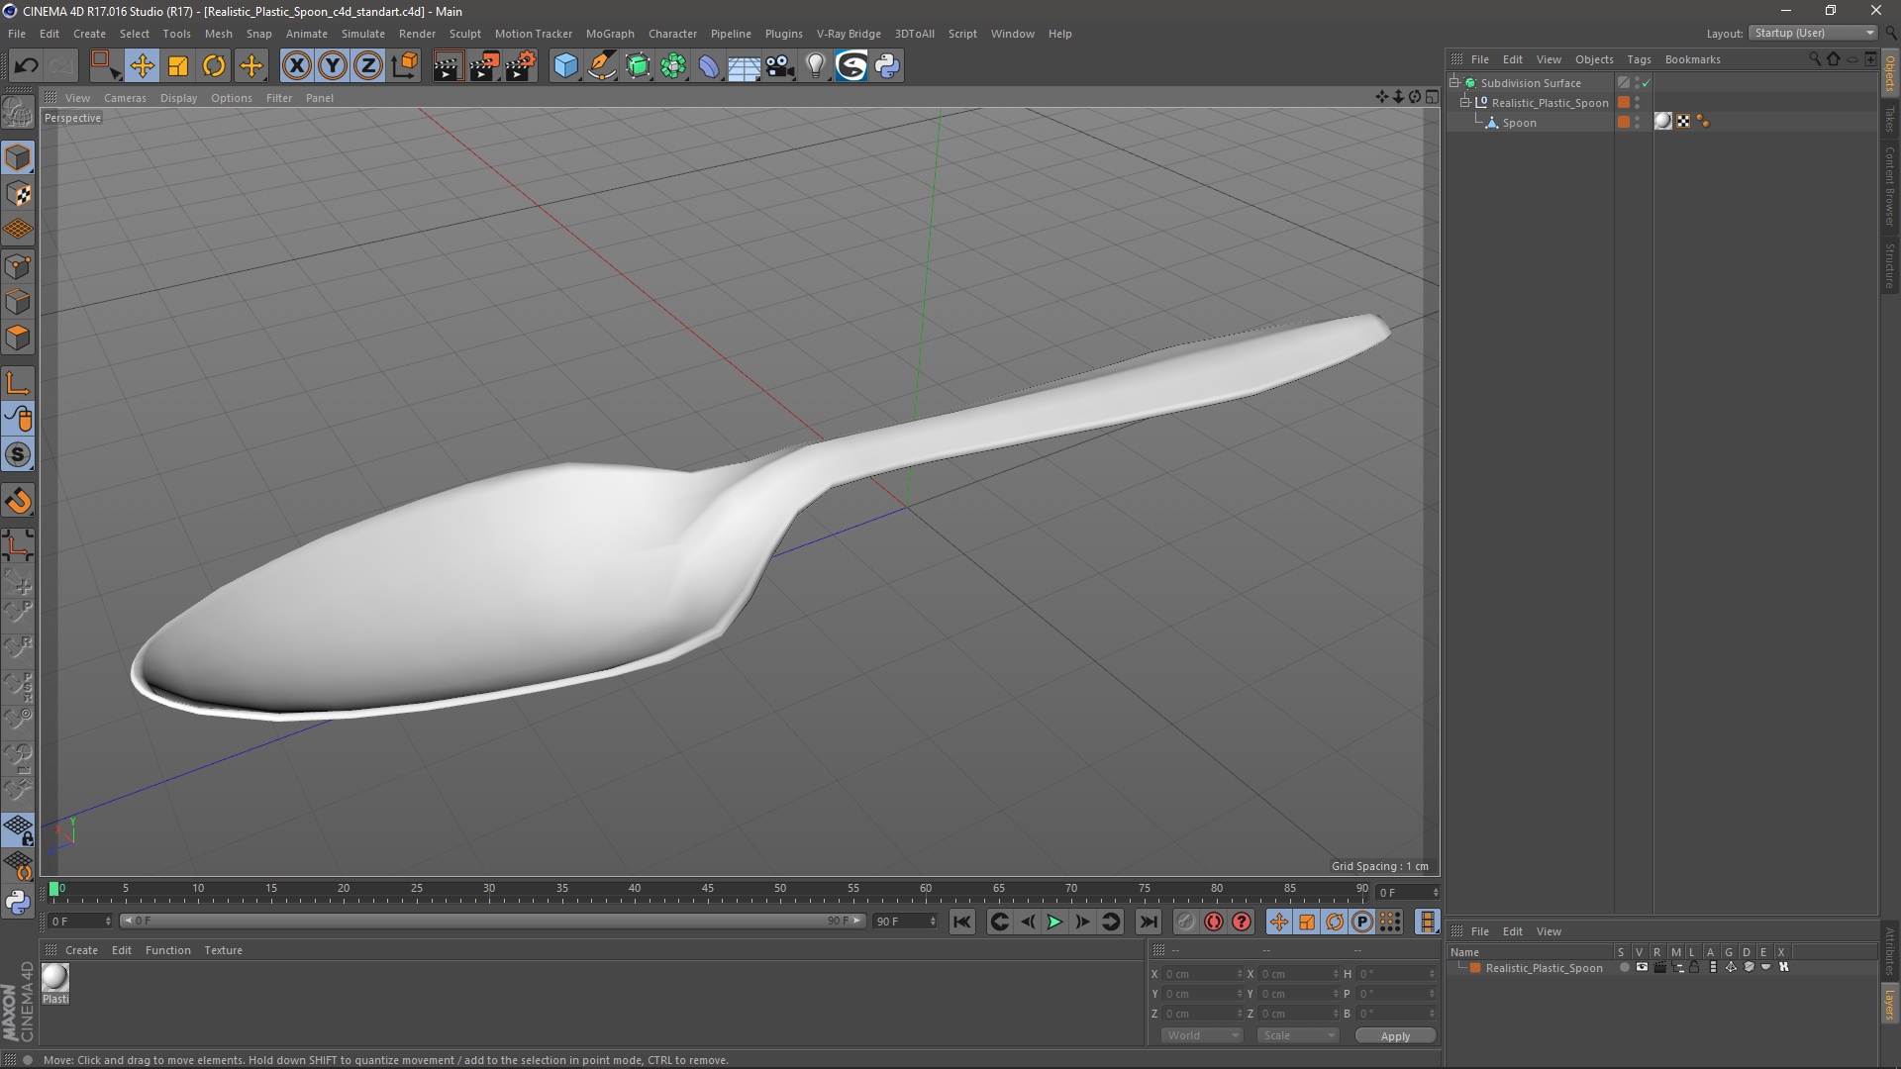Click the Bend deformer icon

[x=709, y=66]
